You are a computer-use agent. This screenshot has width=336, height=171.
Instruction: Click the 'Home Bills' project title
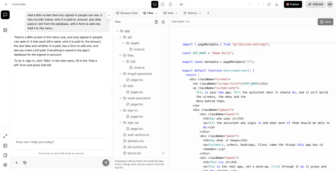click(19, 4)
